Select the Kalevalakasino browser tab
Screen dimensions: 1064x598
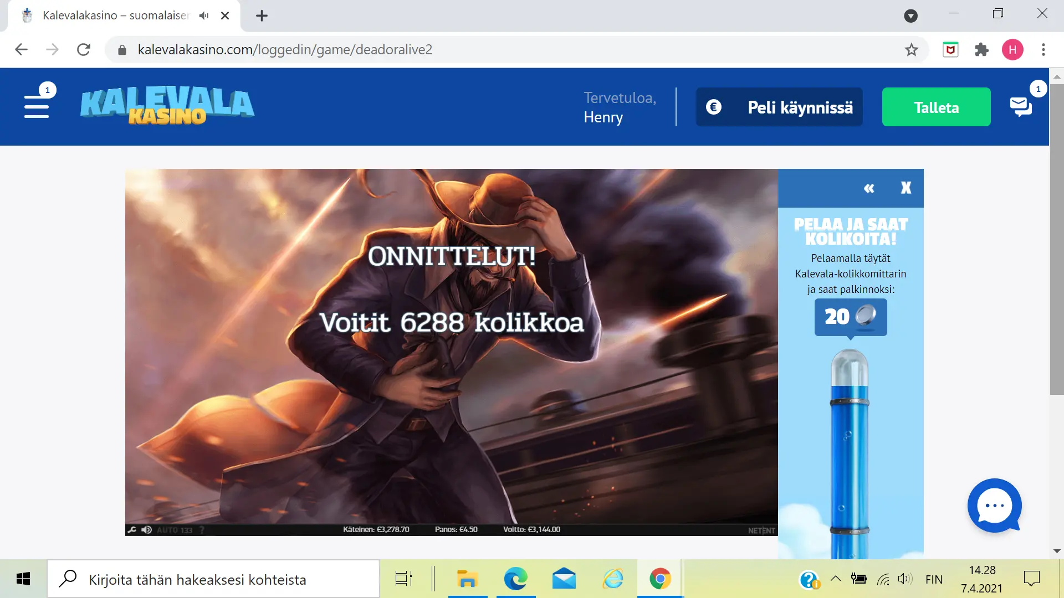[115, 16]
